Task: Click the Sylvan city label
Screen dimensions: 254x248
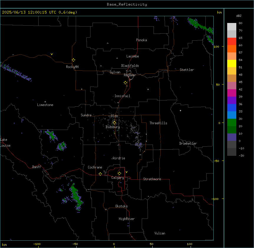Action: (115, 72)
